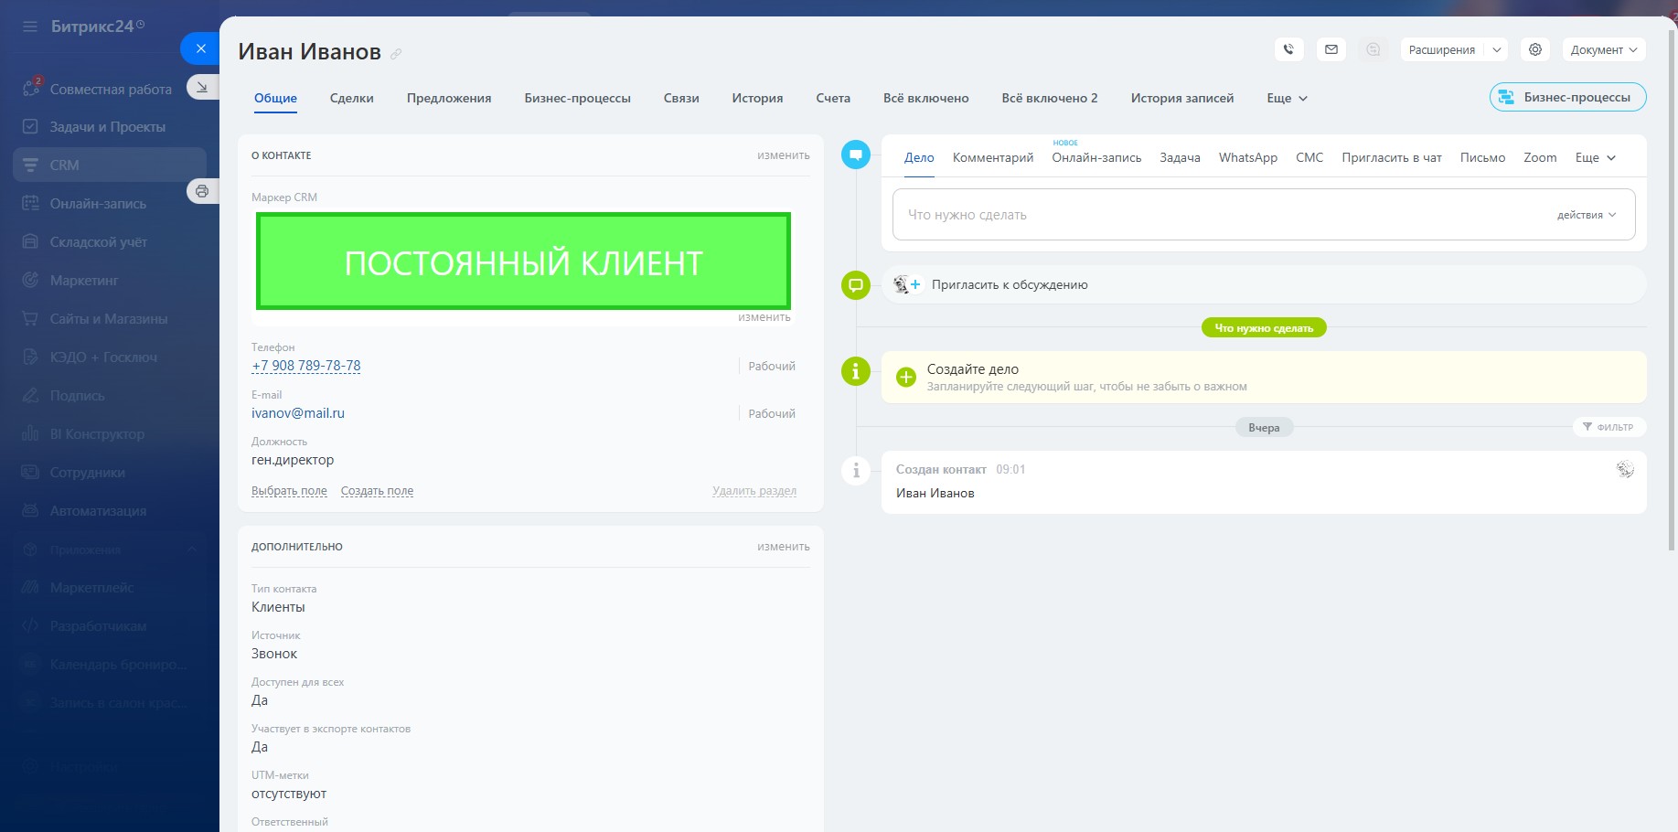Click the envelope email icon in header
Viewport: 1678px width, 832px height.
1331,49
